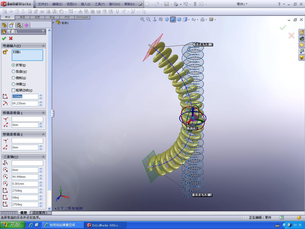Click the cancel X in graphics corner

coord(291,36)
